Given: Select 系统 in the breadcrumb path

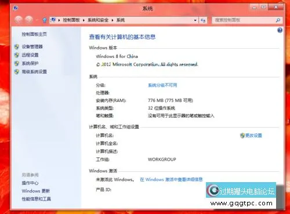Looking at the screenshot, I should click(121, 20).
